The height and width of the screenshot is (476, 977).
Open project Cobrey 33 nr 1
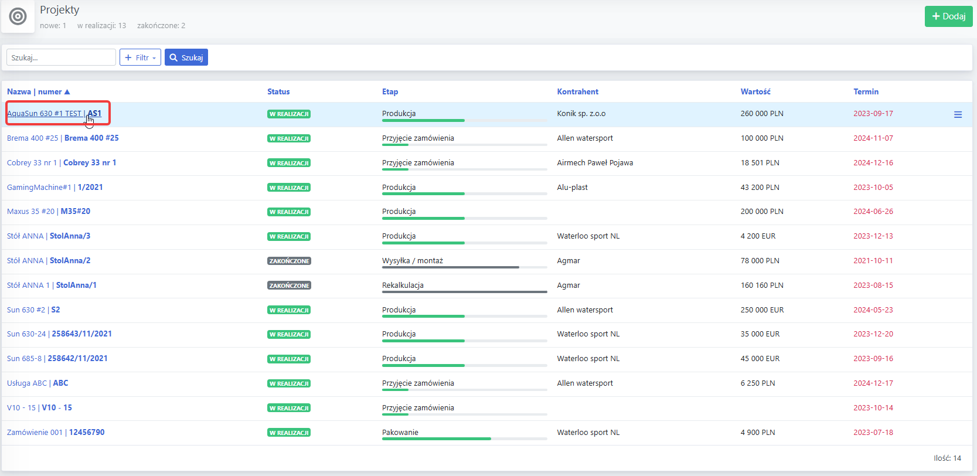[62, 163]
